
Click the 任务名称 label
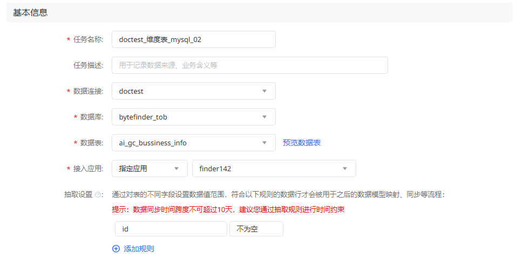pyautogui.click(x=89, y=40)
